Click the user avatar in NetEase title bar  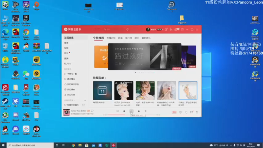(148, 29)
